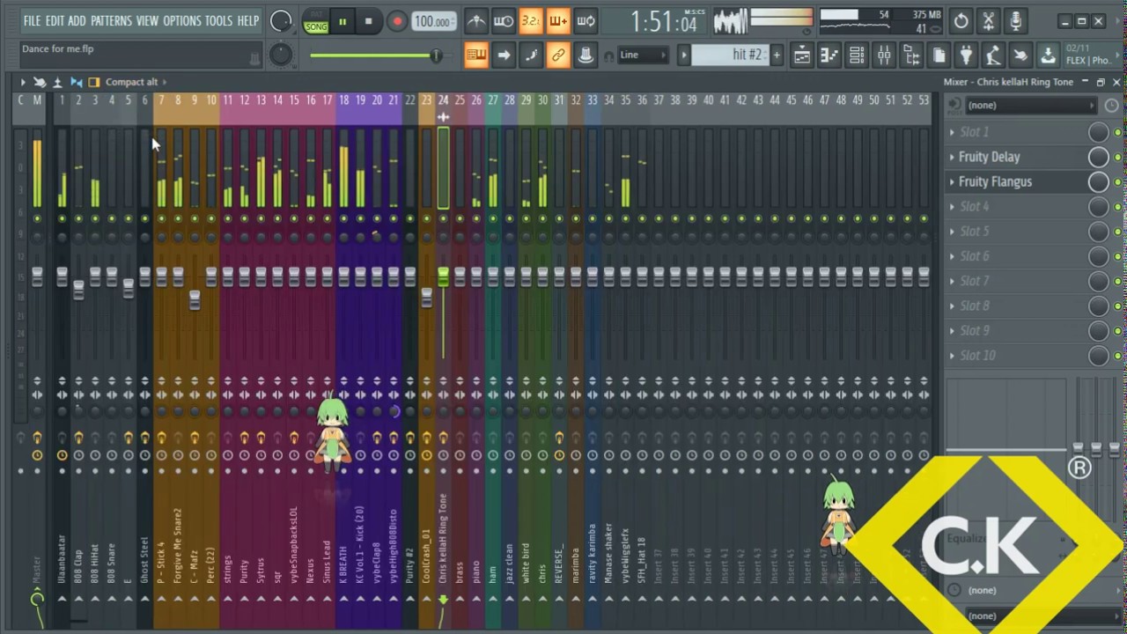This screenshot has width=1127, height=634.
Task: Stop playback with the stop button
Action: 368,21
